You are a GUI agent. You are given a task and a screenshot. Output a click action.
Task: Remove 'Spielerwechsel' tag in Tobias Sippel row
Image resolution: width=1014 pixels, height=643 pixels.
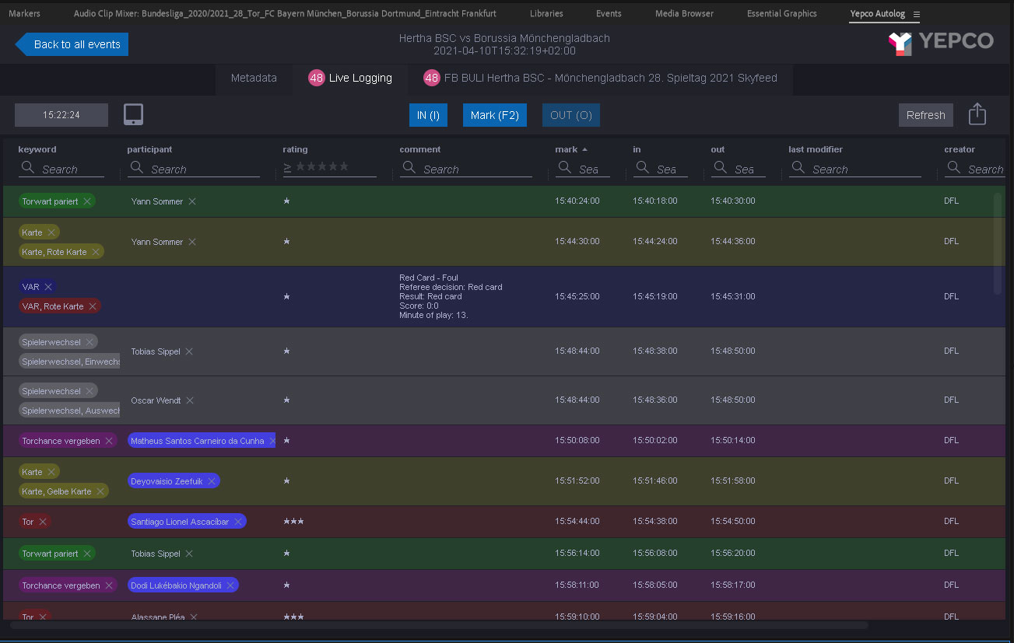pos(89,341)
